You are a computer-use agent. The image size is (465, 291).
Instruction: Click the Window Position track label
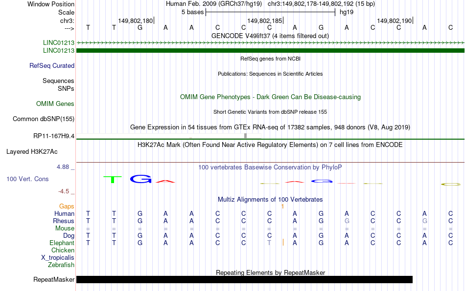pyautogui.click(x=51, y=4)
